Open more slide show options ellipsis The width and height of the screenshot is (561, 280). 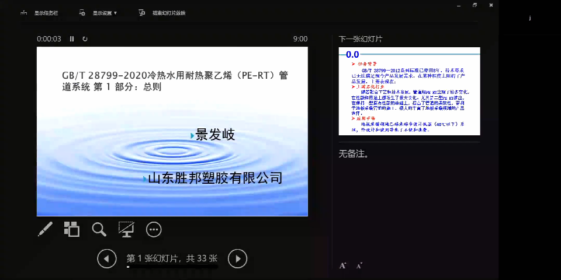tap(154, 230)
